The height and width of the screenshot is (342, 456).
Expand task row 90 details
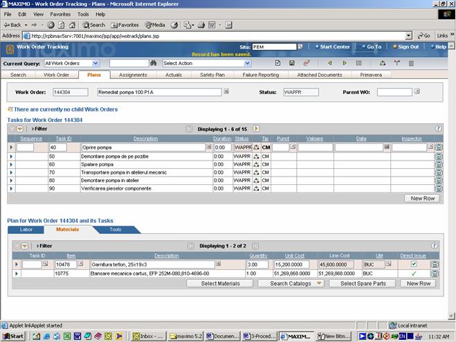(x=11, y=188)
